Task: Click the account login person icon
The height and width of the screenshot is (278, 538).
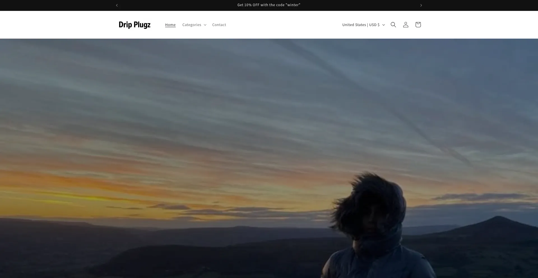Action: pos(405,25)
